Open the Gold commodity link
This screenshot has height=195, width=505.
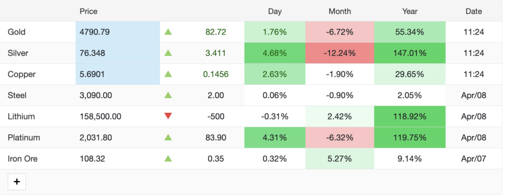[x=16, y=32]
